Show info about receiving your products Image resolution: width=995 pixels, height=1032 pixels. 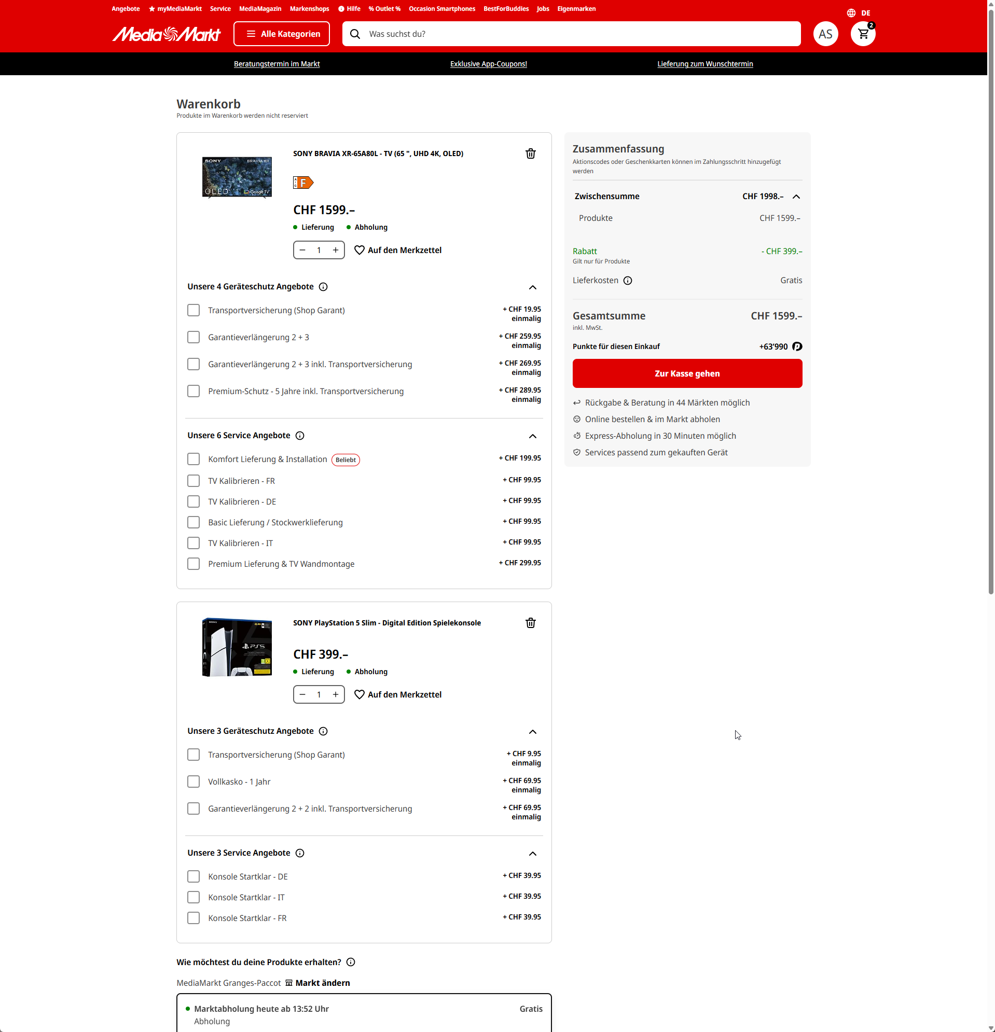[x=351, y=962]
